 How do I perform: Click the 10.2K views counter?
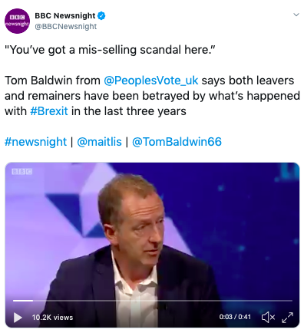52,318
